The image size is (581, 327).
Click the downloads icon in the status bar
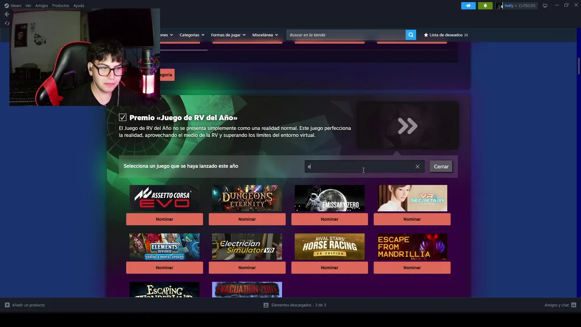tap(266, 305)
